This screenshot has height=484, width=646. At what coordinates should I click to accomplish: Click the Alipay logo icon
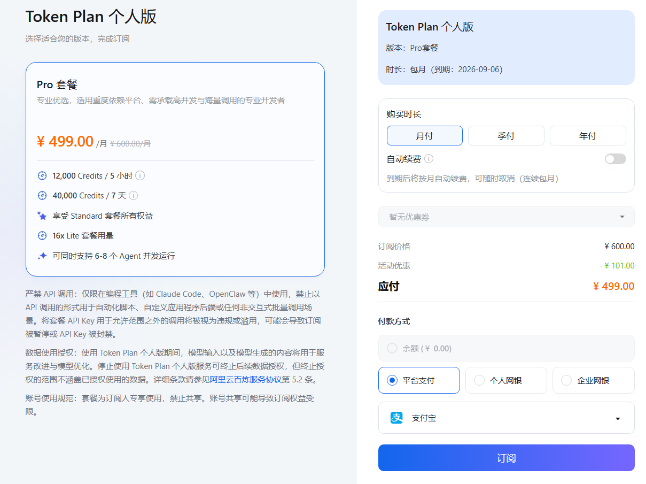[396, 418]
